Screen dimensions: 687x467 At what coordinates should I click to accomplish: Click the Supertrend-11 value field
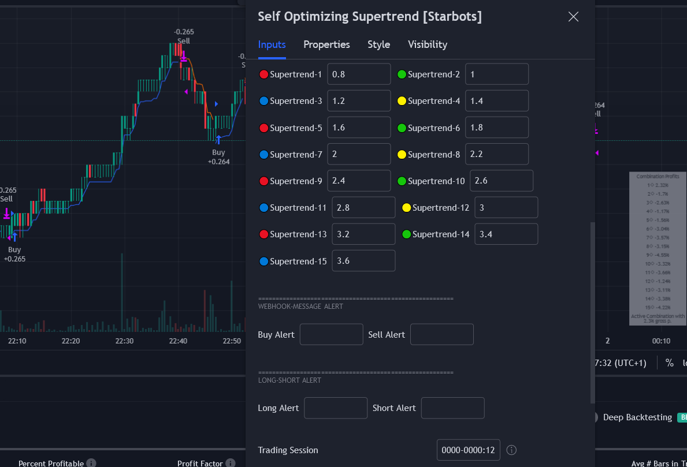point(363,208)
